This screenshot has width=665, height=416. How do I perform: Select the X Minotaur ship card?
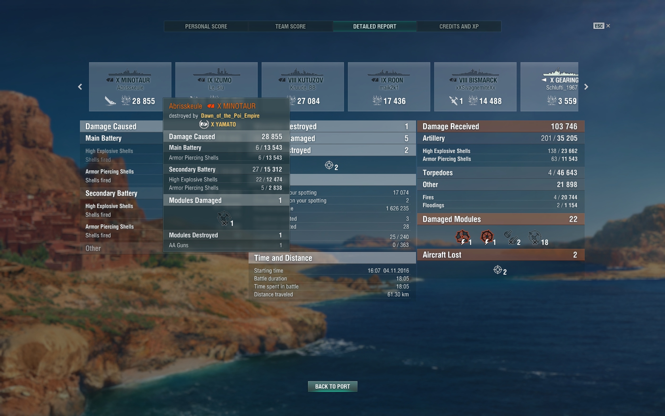click(x=130, y=87)
